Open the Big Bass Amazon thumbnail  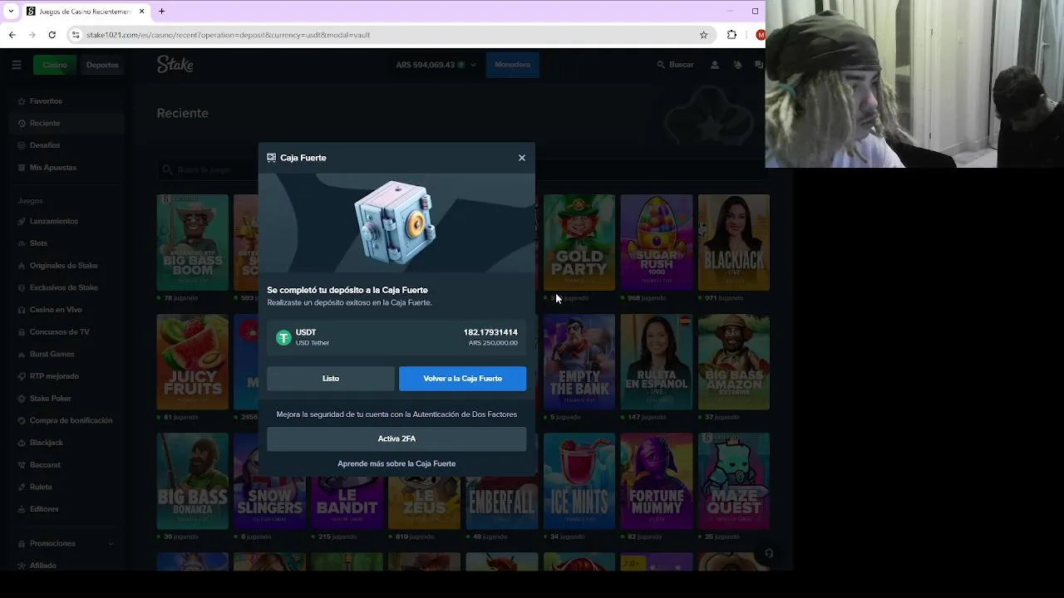(734, 362)
